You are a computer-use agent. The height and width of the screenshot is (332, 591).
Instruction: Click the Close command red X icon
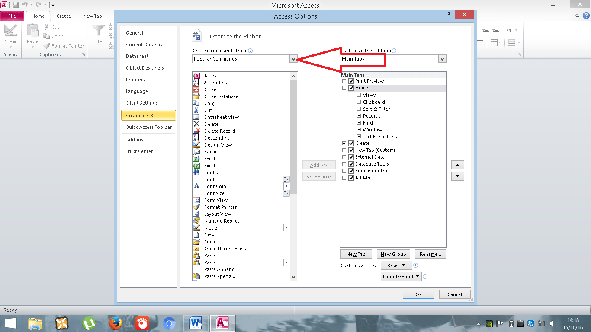point(196,89)
